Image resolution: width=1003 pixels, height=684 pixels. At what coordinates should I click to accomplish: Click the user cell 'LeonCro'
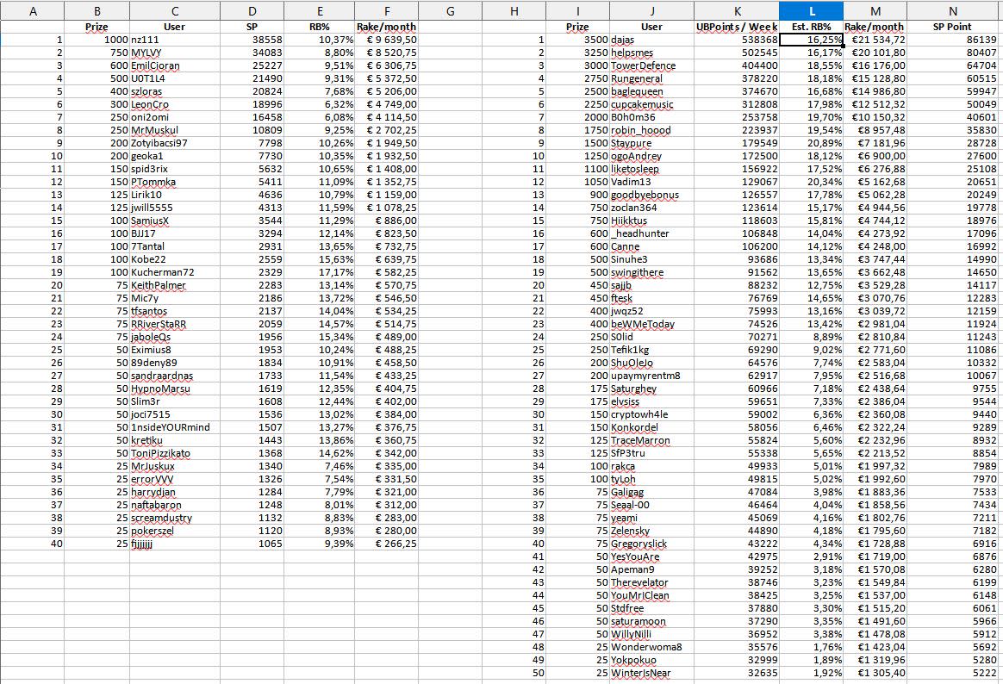pos(175,104)
